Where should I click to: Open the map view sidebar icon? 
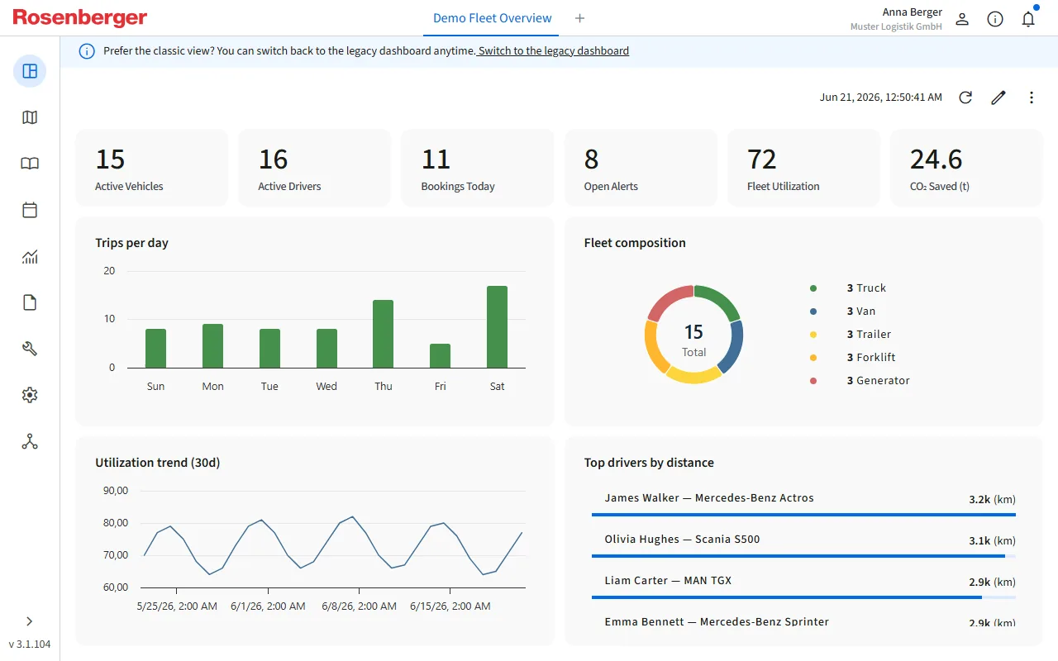(30, 117)
